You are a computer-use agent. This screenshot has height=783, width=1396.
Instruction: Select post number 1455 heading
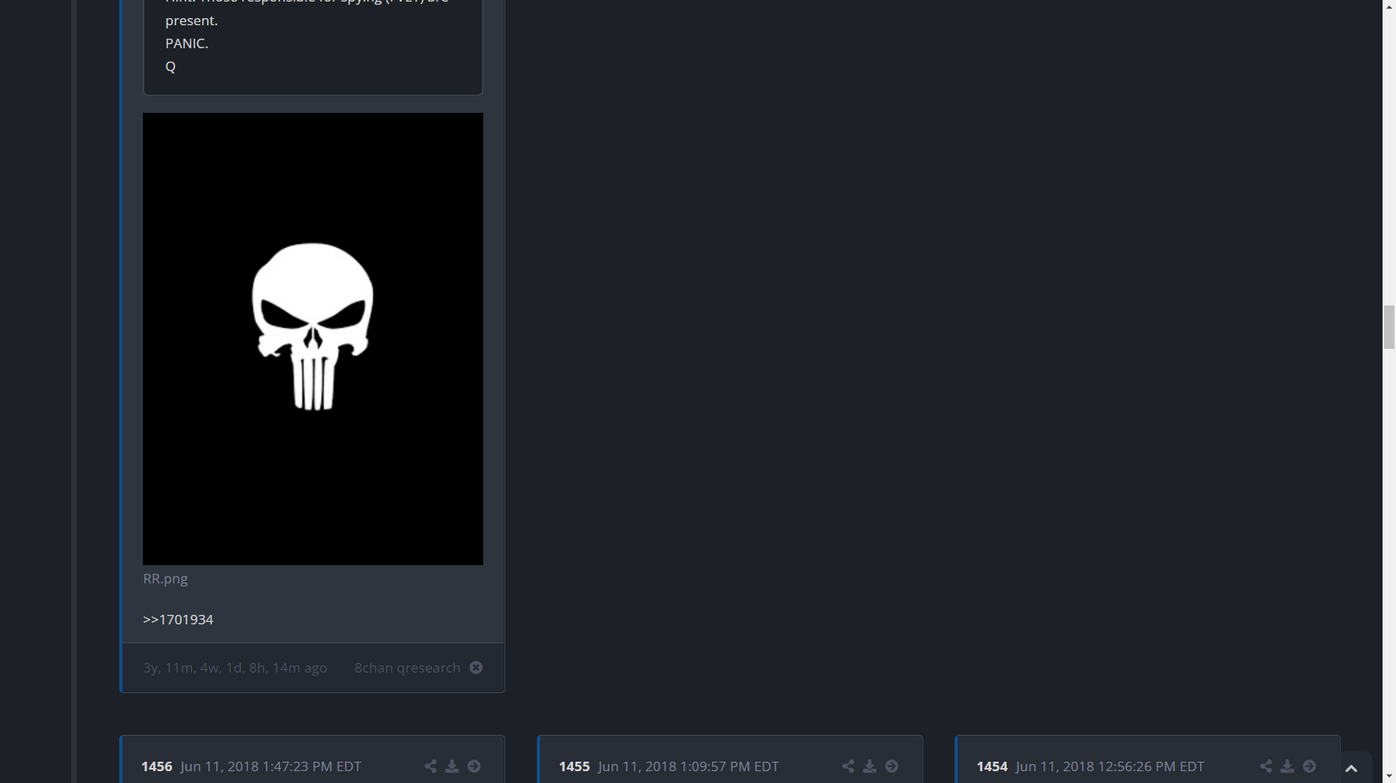574,766
